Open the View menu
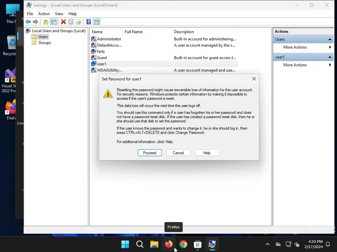The width and height of the screenshot is (337, 252). coord(59,14)
